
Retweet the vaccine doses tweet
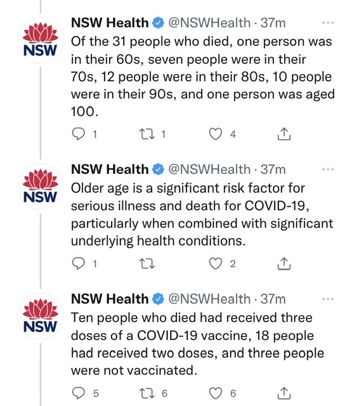point(147,393)
